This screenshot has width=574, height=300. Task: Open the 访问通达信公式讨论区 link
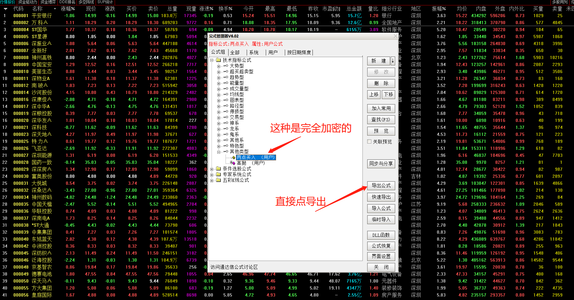[x=234, y=267]
